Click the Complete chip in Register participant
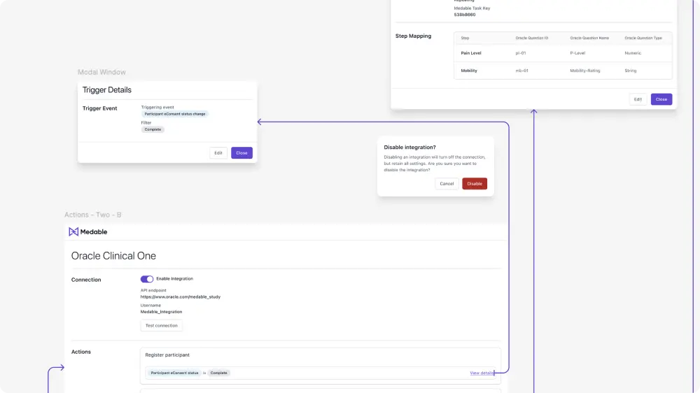Screen dimensions: 700x393 [218, 373]
